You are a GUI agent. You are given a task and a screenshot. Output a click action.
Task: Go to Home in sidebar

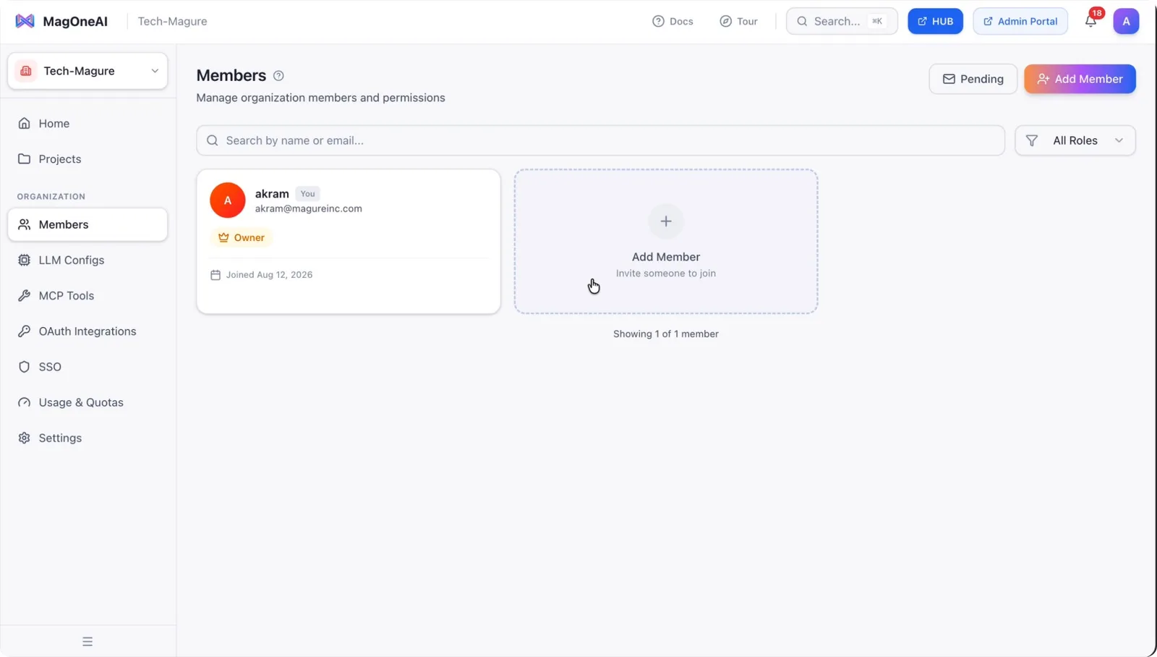pos(87,124)
